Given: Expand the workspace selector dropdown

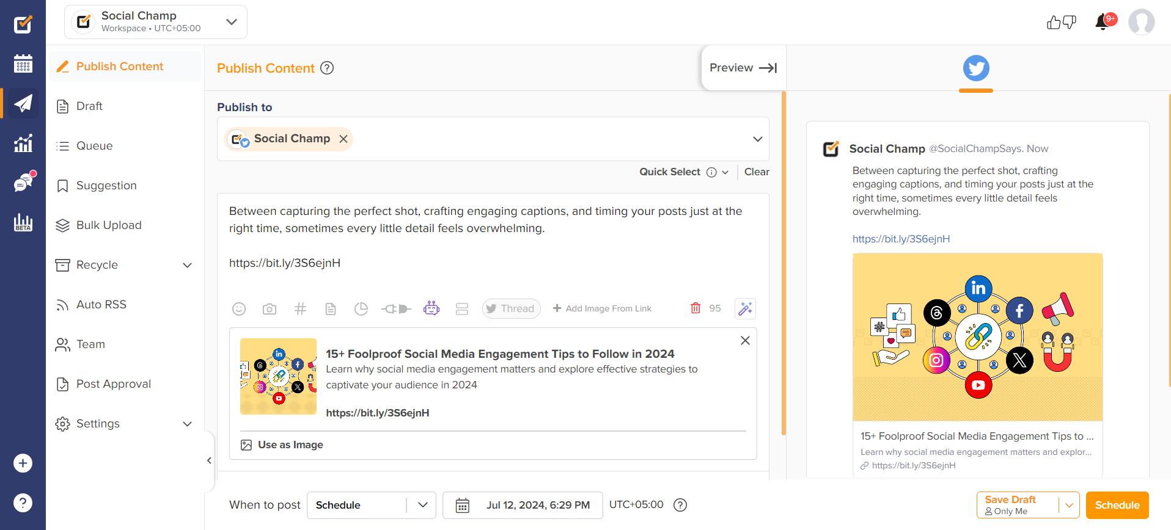Looking at the screenshot, I should [231, 22].
